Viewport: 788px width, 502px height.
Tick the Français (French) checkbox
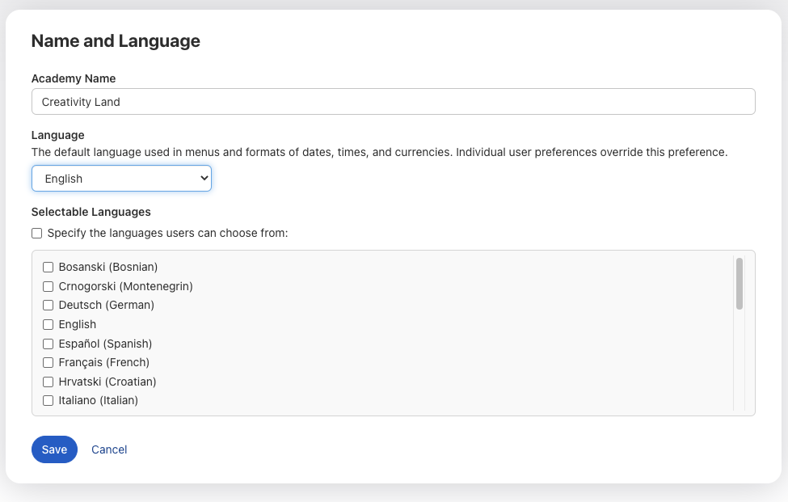click(48, 363)
